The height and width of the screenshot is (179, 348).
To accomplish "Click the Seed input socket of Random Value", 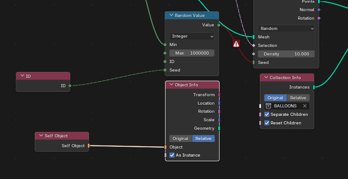I will [165, 70].
